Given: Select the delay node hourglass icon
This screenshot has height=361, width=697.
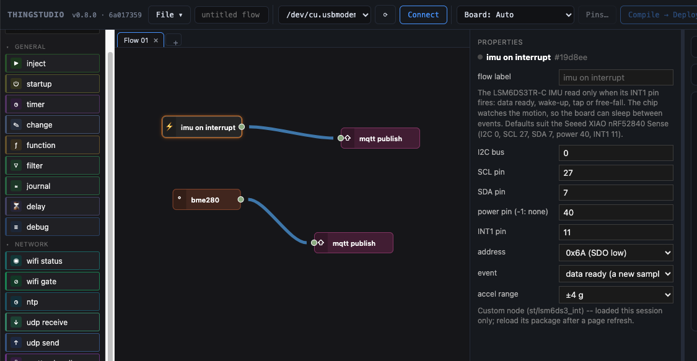Looking at the screenshot, I should pyautogui.click(x=16, y=206).
